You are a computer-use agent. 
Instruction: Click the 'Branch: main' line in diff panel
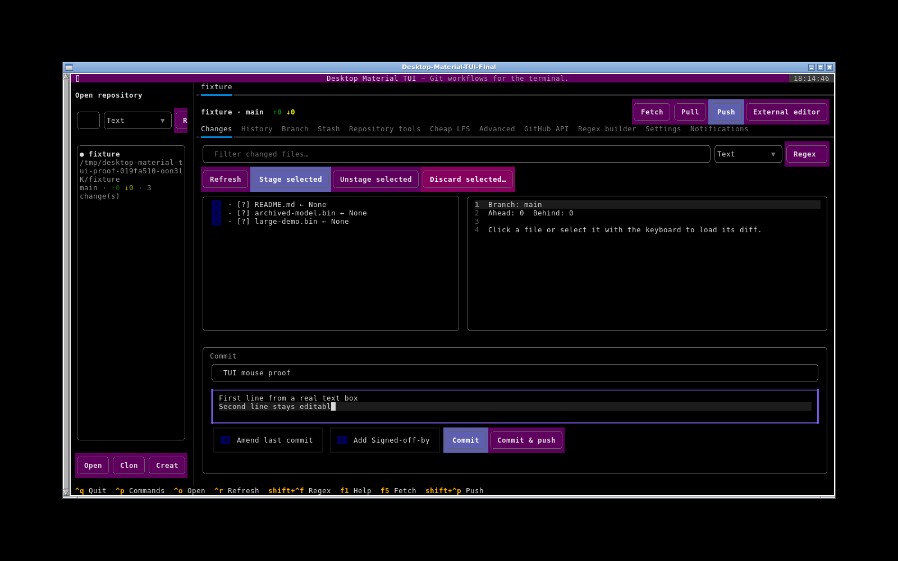tap(648, 205)
